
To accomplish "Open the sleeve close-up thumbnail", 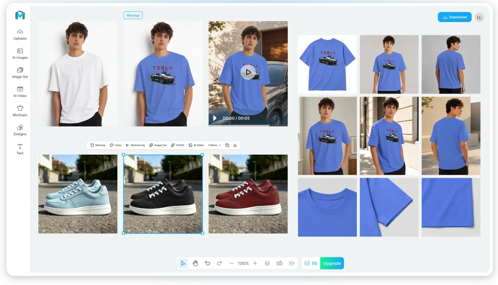I will 389,207.
